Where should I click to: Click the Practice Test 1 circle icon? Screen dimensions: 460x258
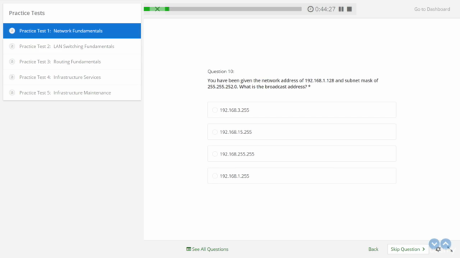12,31
